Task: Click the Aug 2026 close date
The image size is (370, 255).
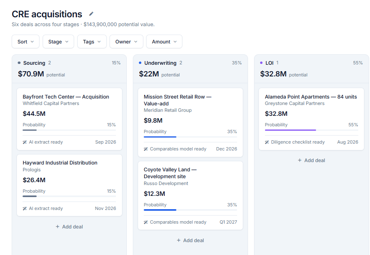Action: point(347,142)
